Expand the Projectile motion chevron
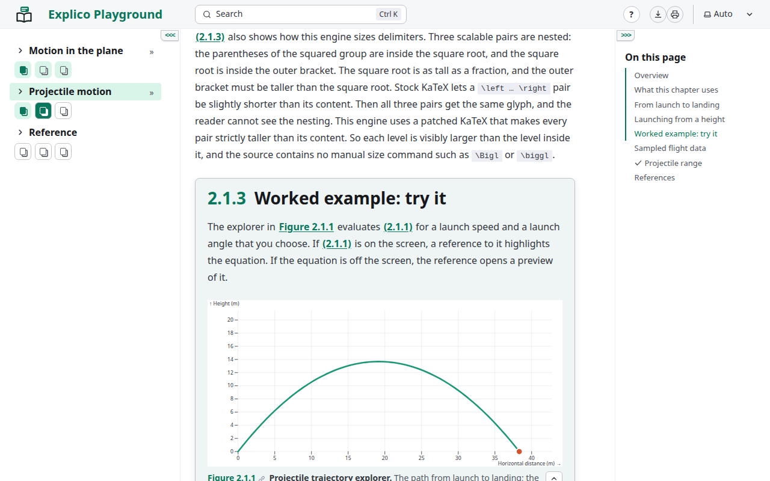The height and width of the screenshot is (481, 770). point(20,91)
